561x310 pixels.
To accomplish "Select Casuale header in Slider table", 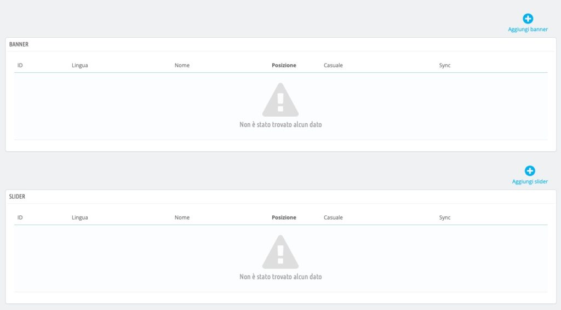I will pos(333,218).
